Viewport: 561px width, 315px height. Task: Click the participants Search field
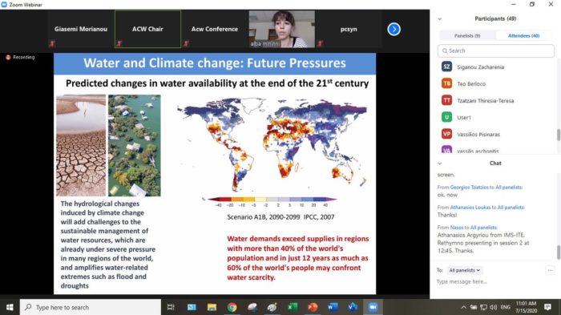(496, 50)
